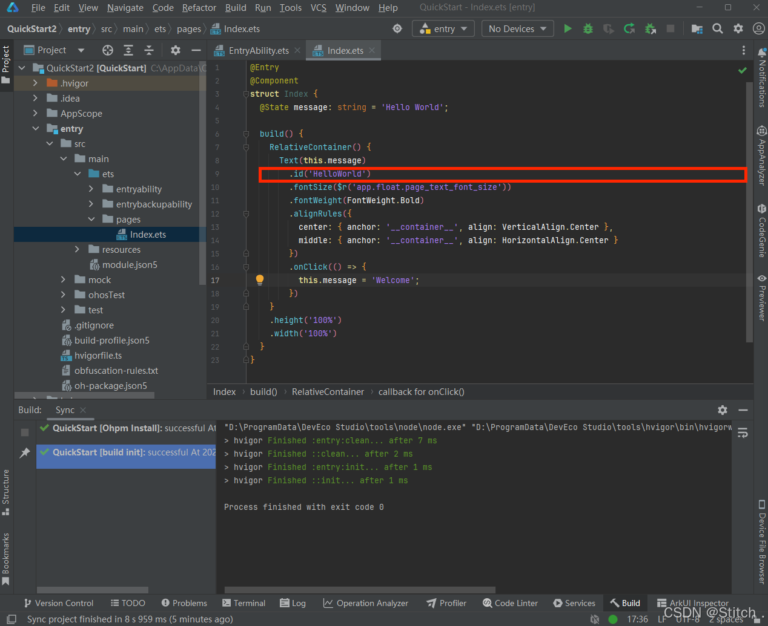Toggle the Terminal tool window
The image size is (768, 626).
243,603
